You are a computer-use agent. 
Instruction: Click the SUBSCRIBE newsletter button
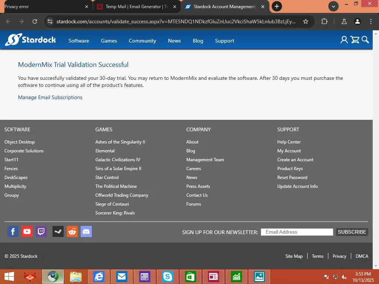[x=352, y=232]
